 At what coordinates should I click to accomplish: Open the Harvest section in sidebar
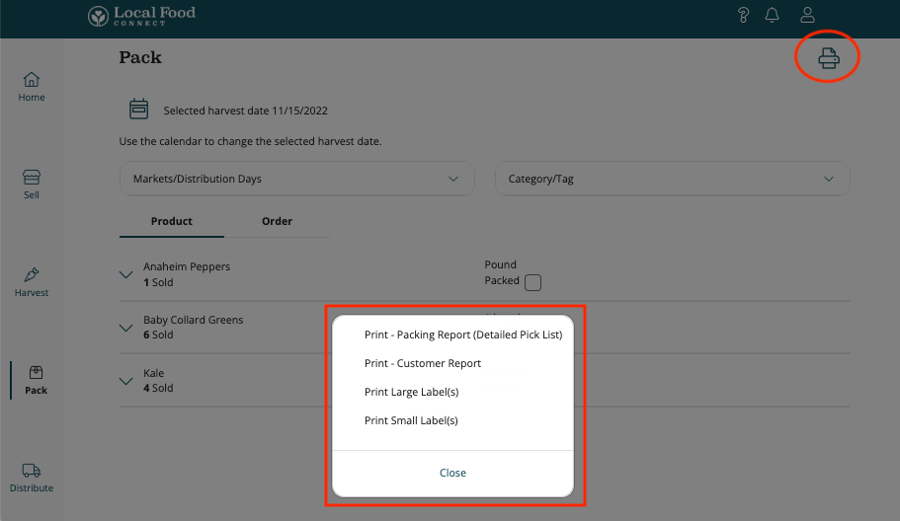32,281
